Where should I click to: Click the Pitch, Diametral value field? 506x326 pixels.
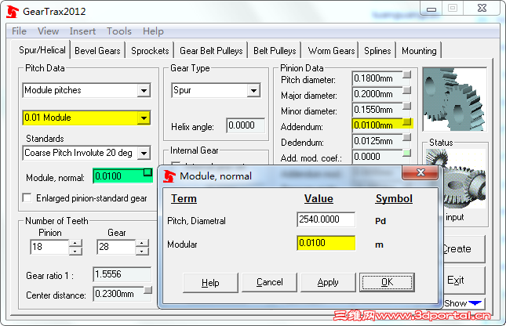point(326,219)
